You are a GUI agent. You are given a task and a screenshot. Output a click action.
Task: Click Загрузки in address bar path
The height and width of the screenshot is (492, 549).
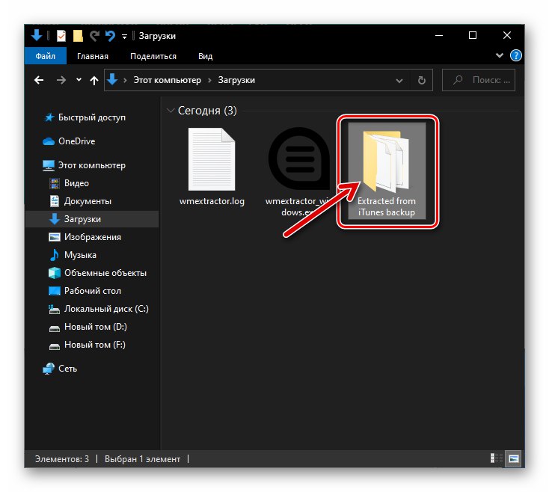[x=236, y=80]
